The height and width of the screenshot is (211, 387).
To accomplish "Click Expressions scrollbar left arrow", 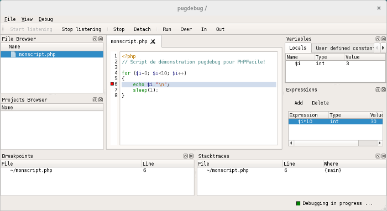I will point(291,143).
